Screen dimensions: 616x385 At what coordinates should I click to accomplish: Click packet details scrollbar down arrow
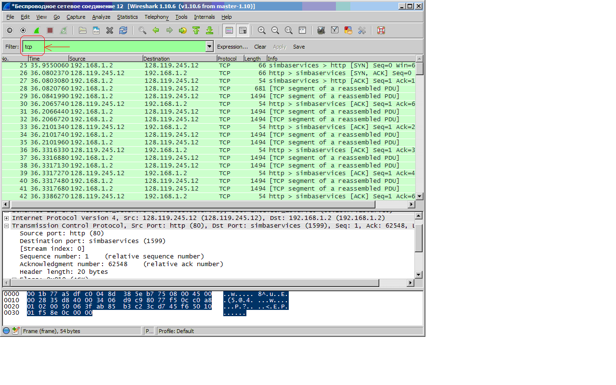418,275
